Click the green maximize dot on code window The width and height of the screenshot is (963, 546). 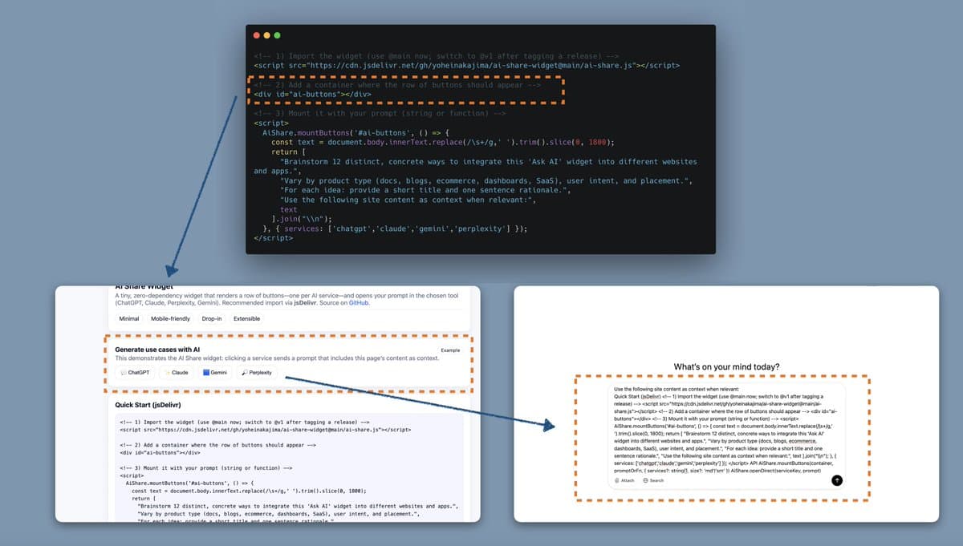click(278, 35)
